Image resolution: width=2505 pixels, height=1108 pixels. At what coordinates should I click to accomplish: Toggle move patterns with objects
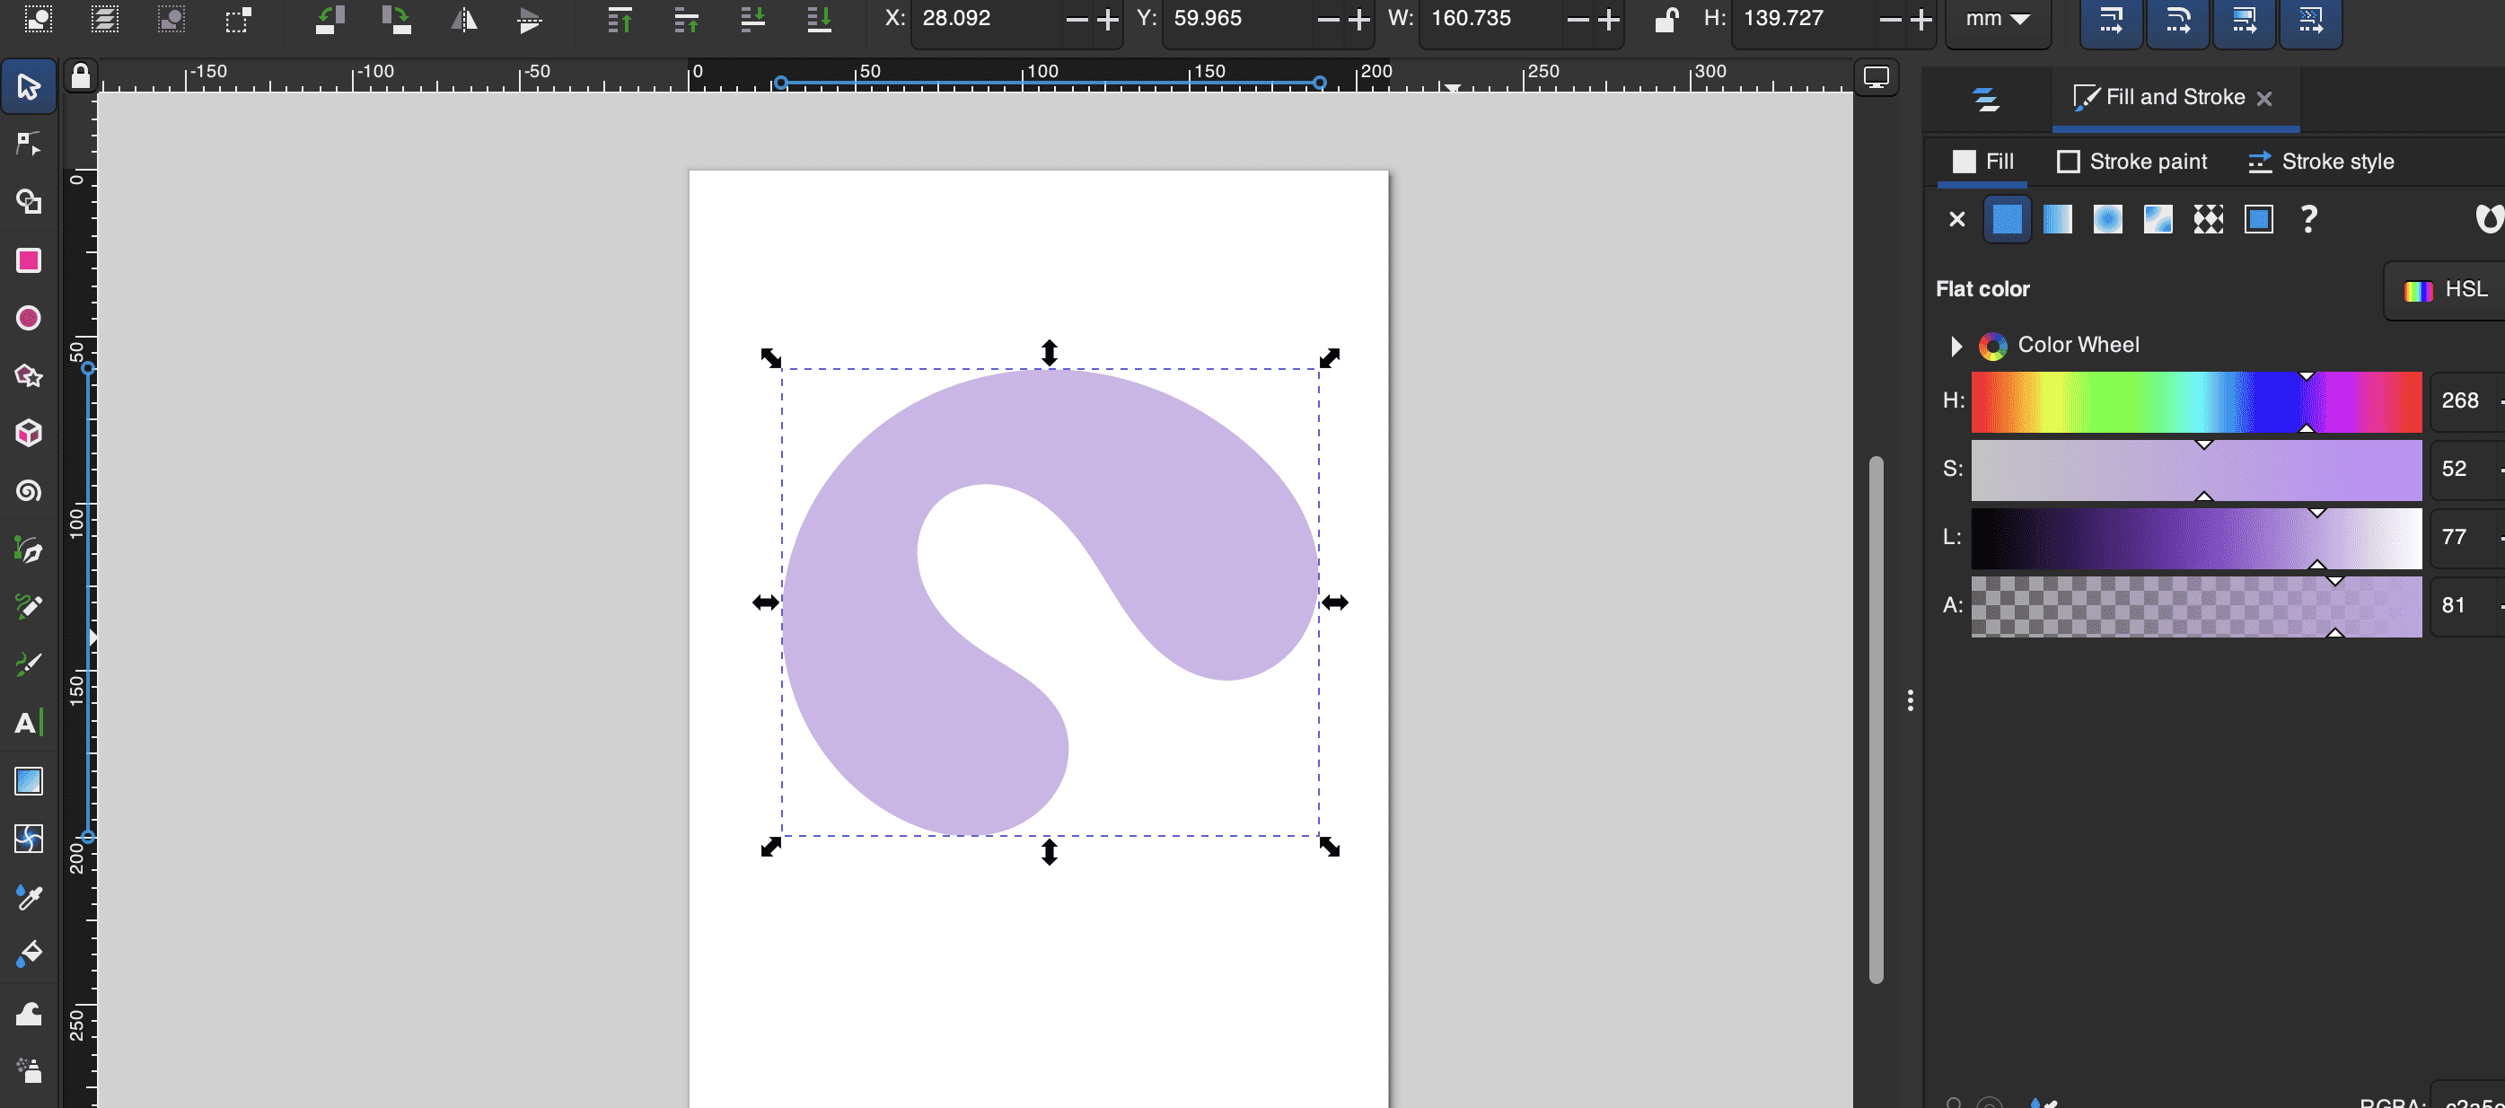pyautogui.click(x=2310, y=19)
